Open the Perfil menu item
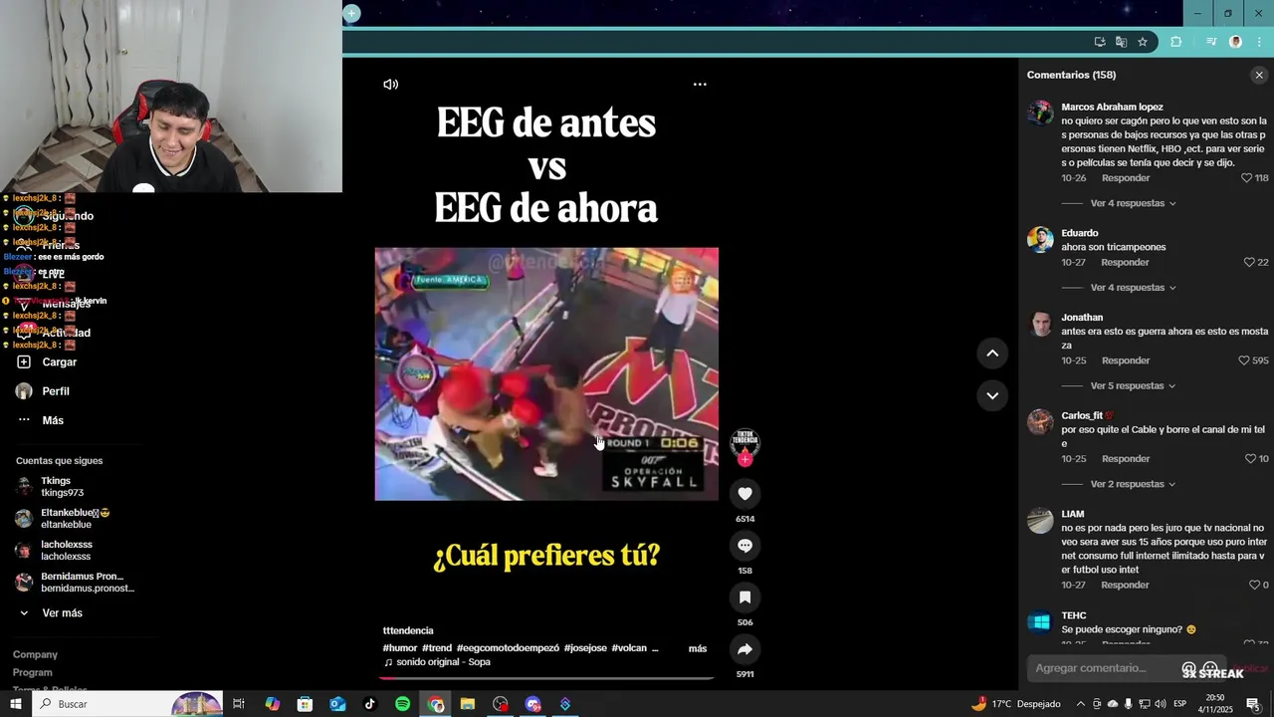This screenshot has width=1274, height=717. coord(43,391)
